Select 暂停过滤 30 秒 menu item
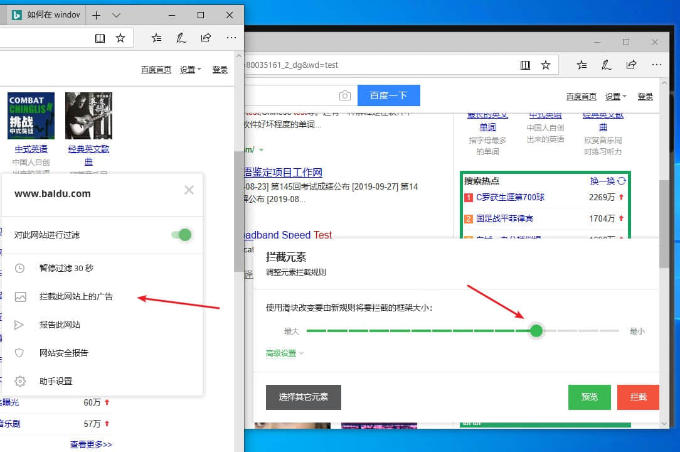The image size is (680, 452). (66, 268)
